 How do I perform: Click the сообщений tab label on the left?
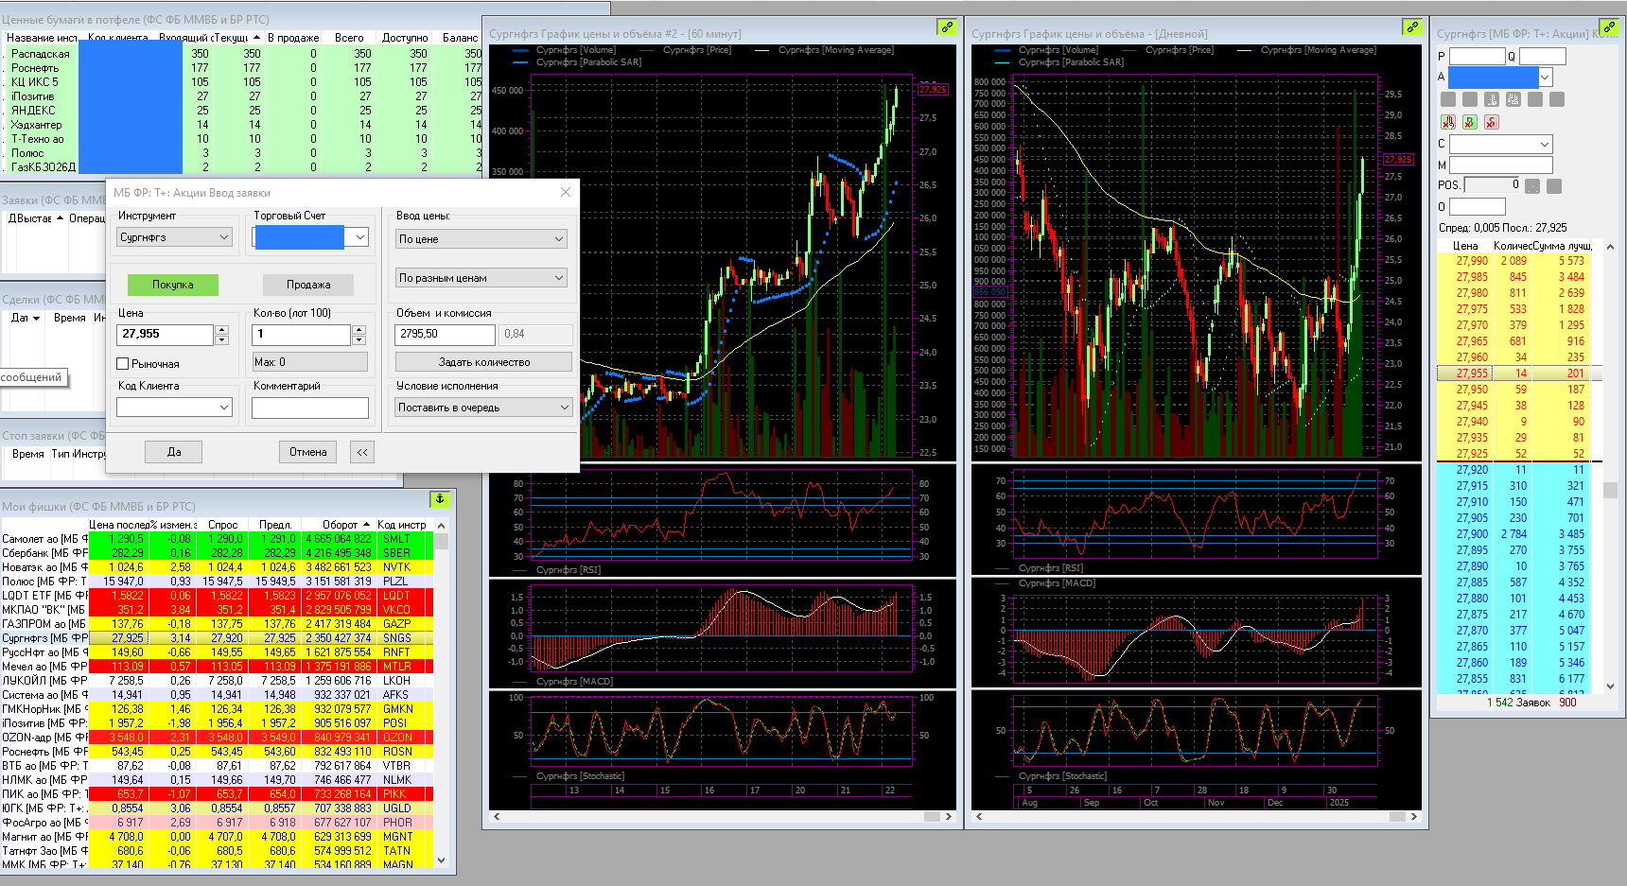point(31,377)
